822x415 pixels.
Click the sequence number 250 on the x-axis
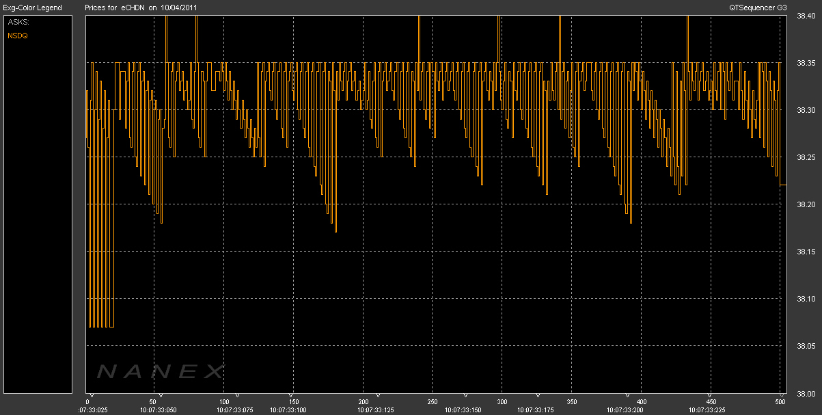coord(433,402)
